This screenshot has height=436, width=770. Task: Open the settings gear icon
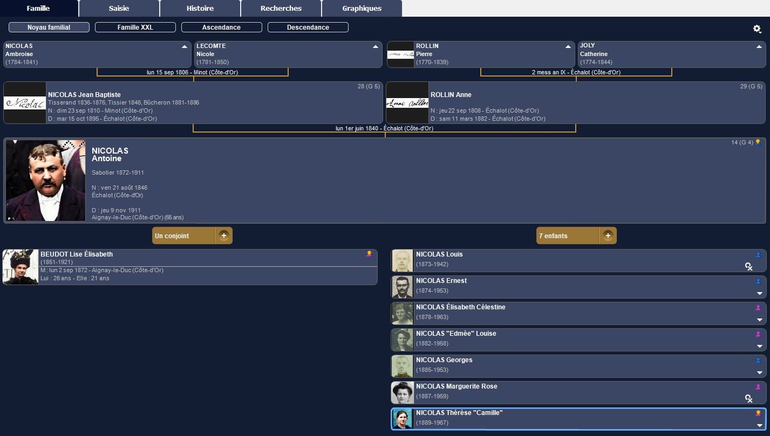pyautogui.click(x=757, y=29)
